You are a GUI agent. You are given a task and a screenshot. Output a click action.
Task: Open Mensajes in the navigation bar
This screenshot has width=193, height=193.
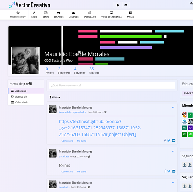tap(73, 15)
